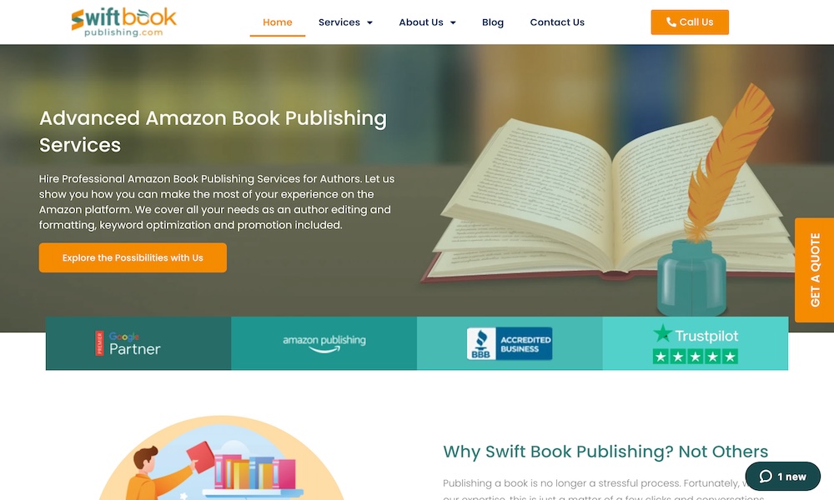Expand the Services dropdown arrow

[x=369, y=22]
